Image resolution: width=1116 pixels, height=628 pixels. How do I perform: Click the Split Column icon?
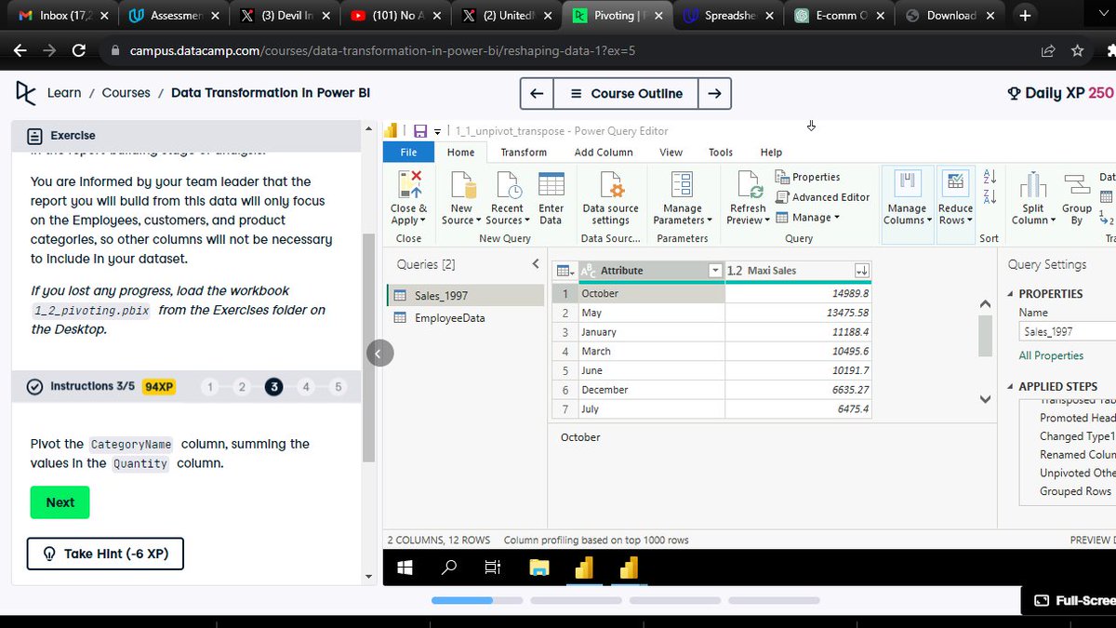point(1033,185)
